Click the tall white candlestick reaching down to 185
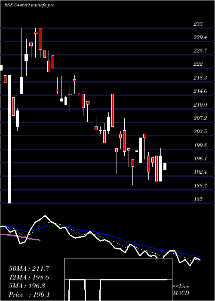Viewport: 215px width, 301px height. 9,139
